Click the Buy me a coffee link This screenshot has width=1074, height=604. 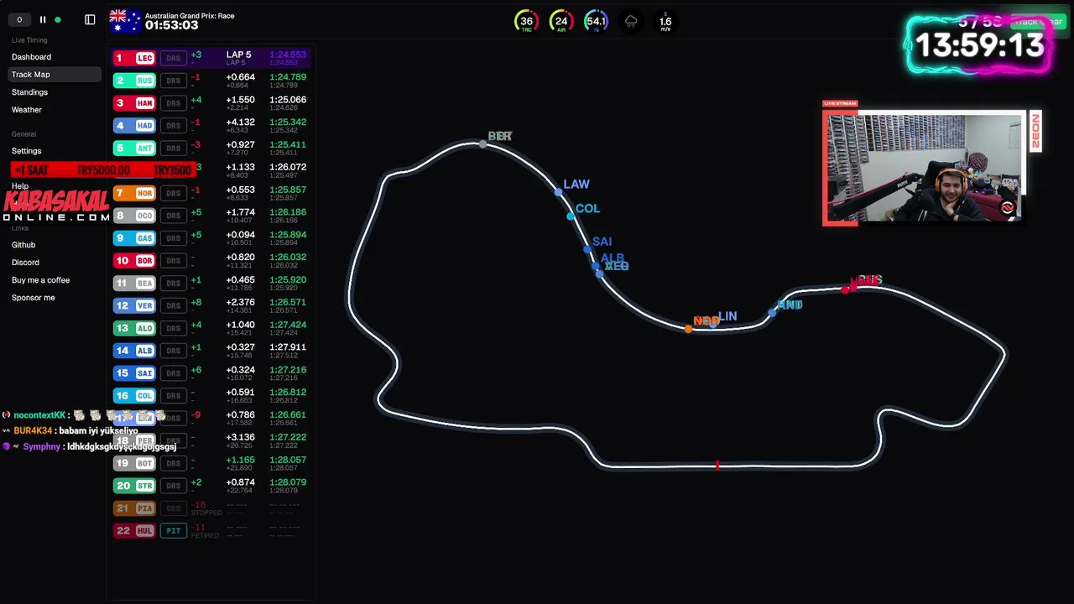[x=40, y=280]
